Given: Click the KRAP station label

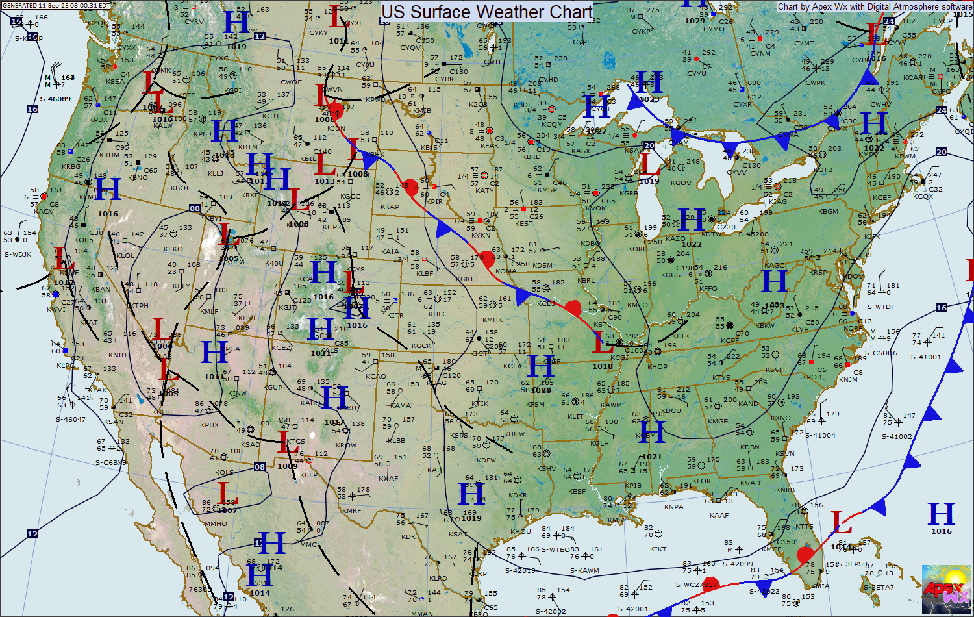Looking at the screenshot, I should [x=390, y=207].
